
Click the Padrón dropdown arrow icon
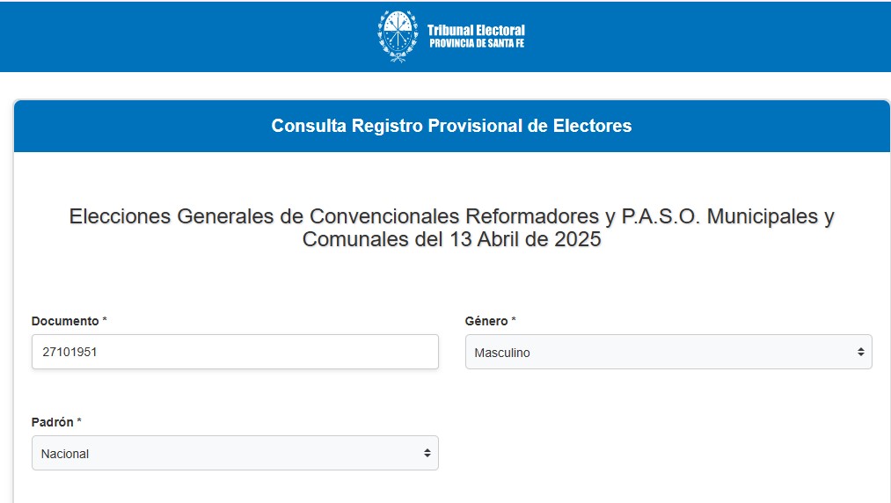tap(427, 453)
